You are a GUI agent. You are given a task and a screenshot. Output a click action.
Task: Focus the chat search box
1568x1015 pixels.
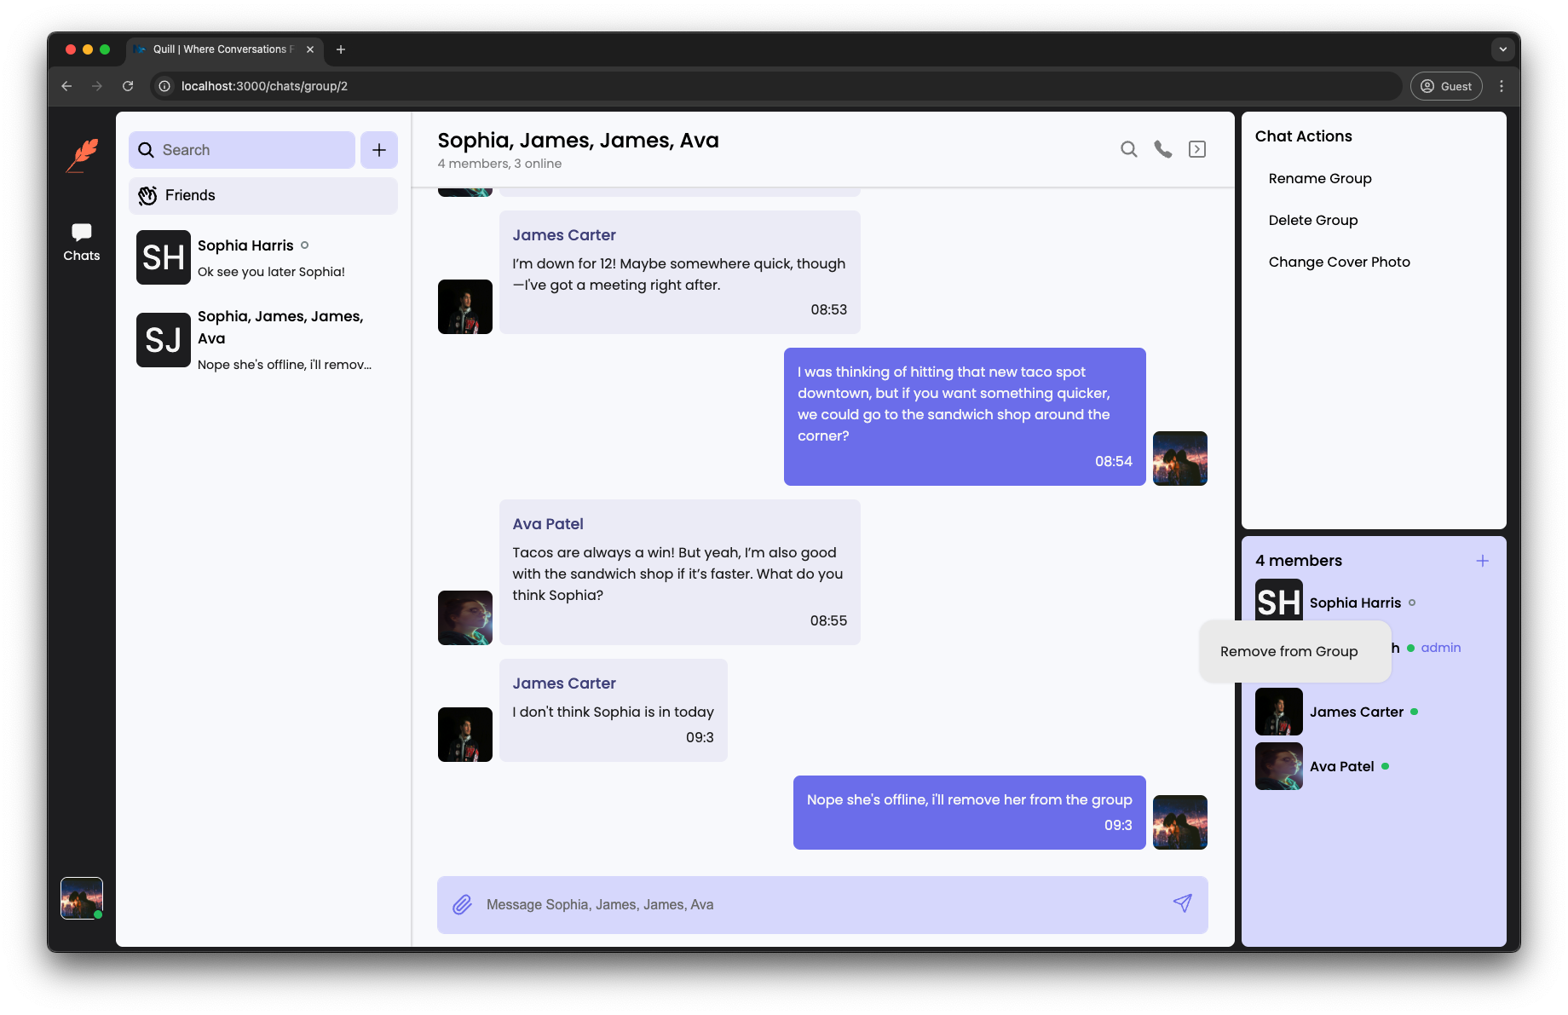pos(243,150)
